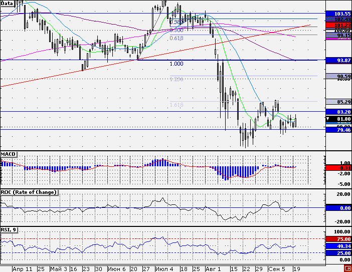This screenshot has height=272, width=352.
Task: Select the RSI 25.00 oversold level tag
Action: point(337,253)
